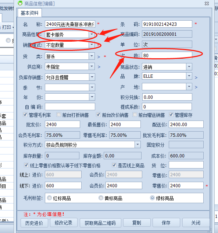The height and width of the screenshot is (233, 218).
Task: Close the 商品信息 dialog window
Action: [207, 3]
